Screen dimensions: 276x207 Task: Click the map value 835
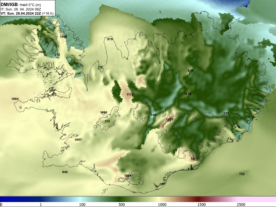pos(190,71)
